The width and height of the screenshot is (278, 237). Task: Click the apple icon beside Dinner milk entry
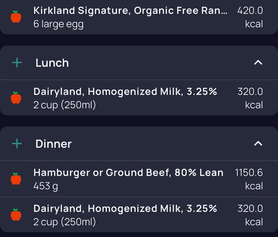tap(16, 215)
